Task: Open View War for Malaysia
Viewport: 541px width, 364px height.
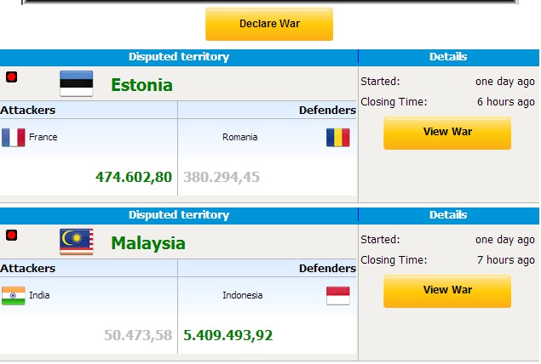Action: pos(447,291)
